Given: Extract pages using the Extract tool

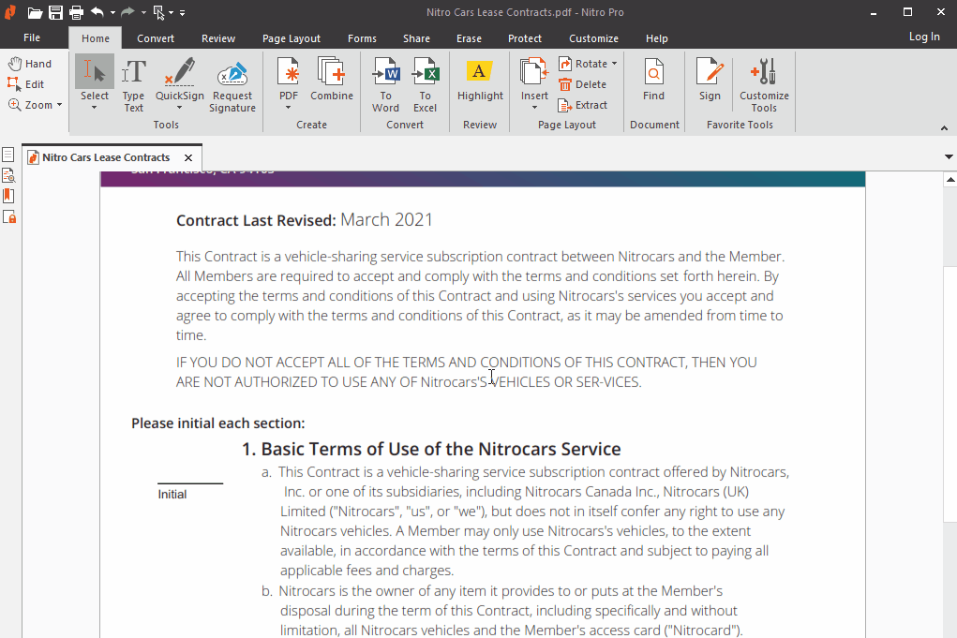Looking at the screenshot, I should (x=583, y=105).
